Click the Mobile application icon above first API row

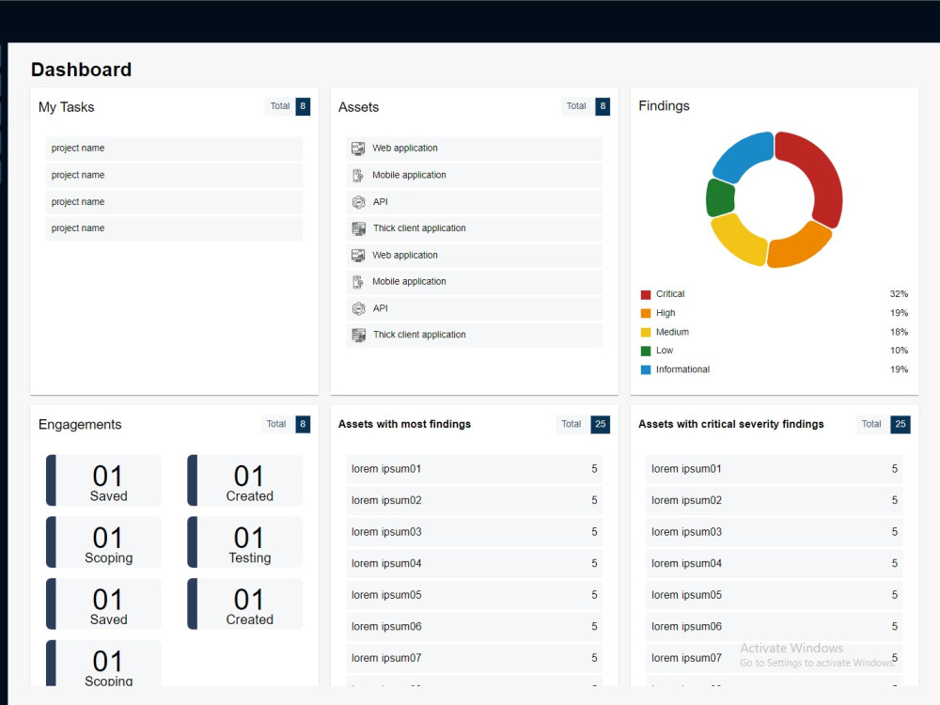pos(358,175)
